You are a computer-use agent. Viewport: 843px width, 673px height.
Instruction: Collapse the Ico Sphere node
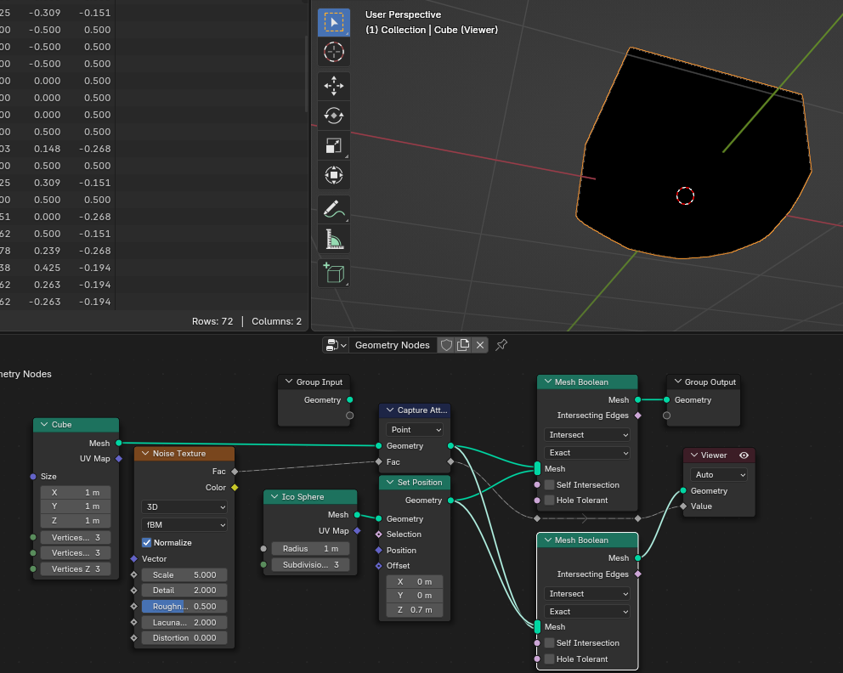pyautogui.click(x=274, y=497)
